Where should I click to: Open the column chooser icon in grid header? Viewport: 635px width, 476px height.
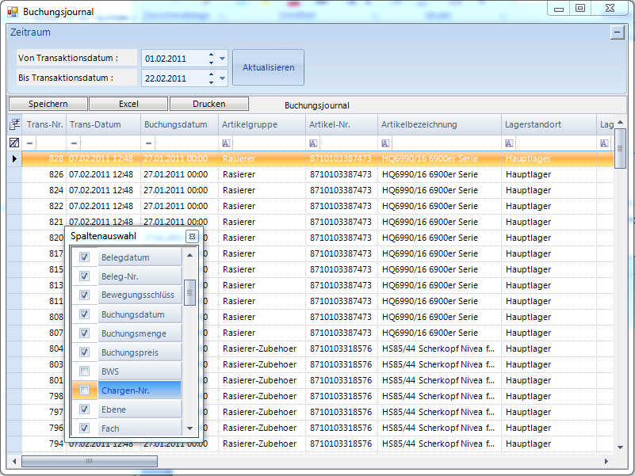[x=14, y=124]
